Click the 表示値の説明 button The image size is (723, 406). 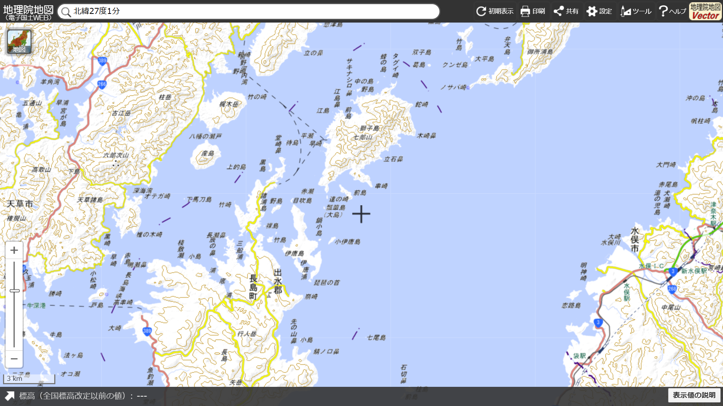pyautogui.click(x=694, y=395)
